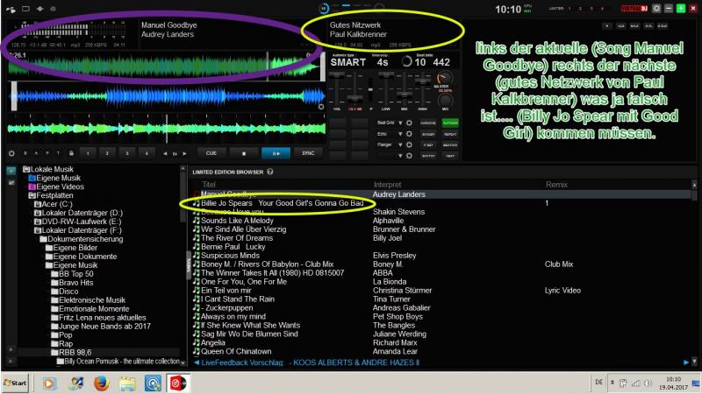Click the CUE button
The height and width of the screenshot is (394, 702).
pyautogui.click(x=211, y=153)
